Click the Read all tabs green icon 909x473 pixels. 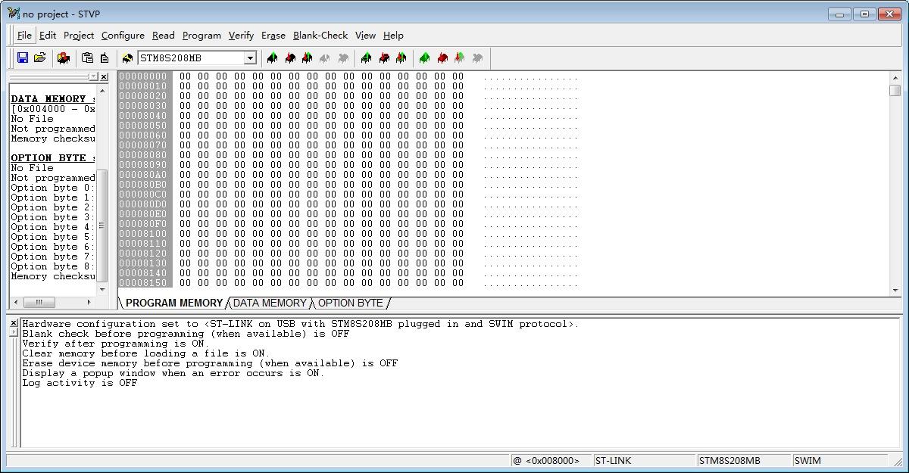[x=424, y=58]
